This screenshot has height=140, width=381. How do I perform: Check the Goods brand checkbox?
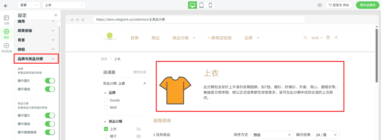[x=106, y=100]
